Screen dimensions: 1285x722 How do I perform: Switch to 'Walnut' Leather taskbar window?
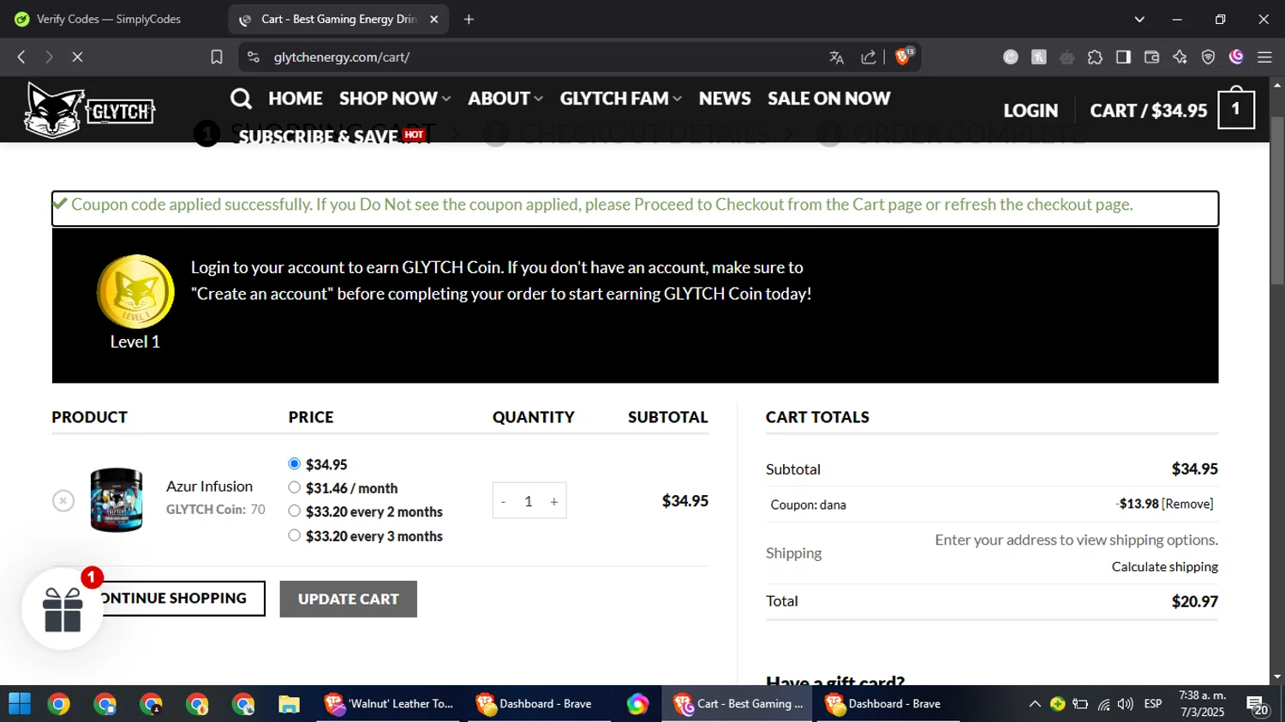(x=389, y=704)
